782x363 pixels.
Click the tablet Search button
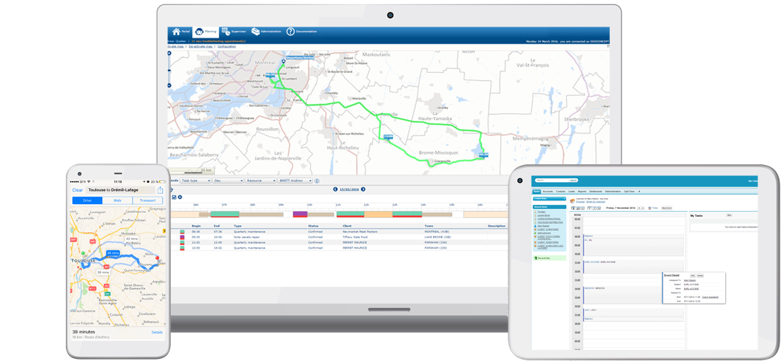coord(573,180)
